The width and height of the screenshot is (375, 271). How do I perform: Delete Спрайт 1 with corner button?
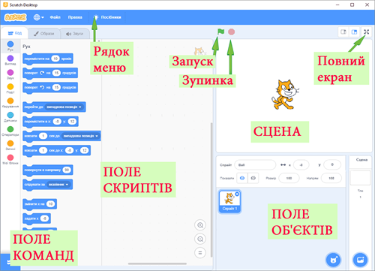(x=237, y=194)
